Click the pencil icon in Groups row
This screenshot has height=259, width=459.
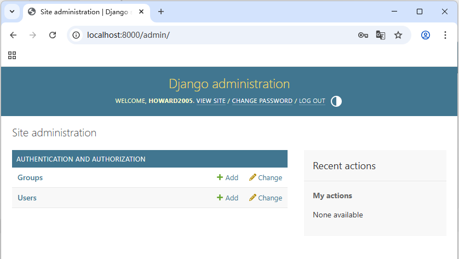click(x=253, y=177)
